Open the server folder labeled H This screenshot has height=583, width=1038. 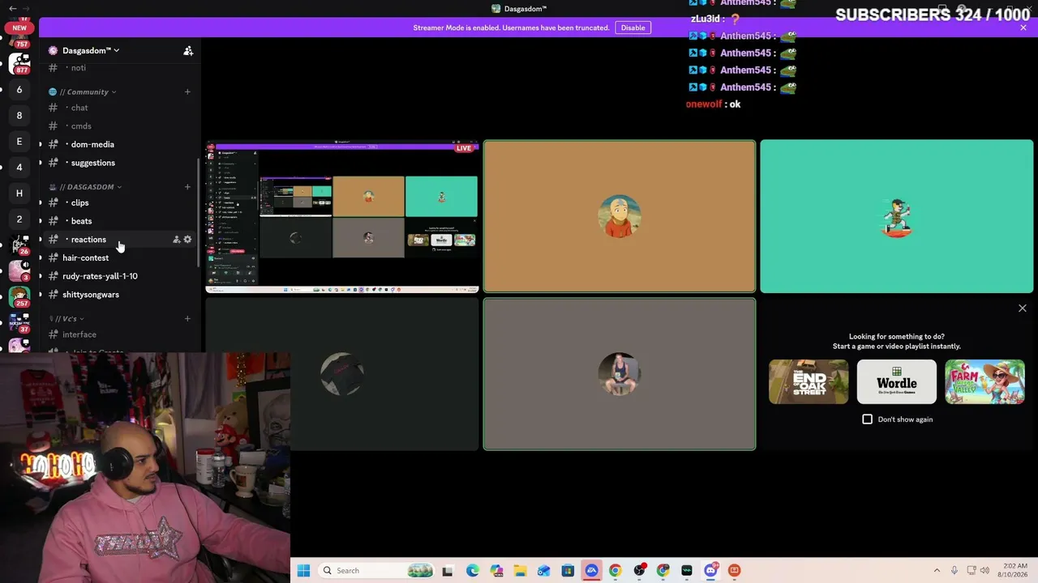tap(19, 194)
